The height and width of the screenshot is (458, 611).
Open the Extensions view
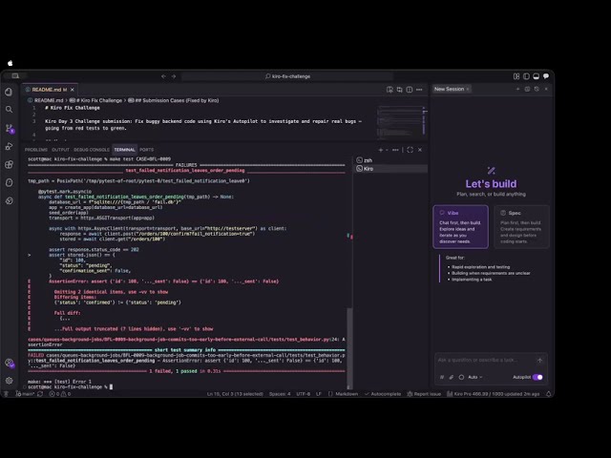[x=9, y=165]
